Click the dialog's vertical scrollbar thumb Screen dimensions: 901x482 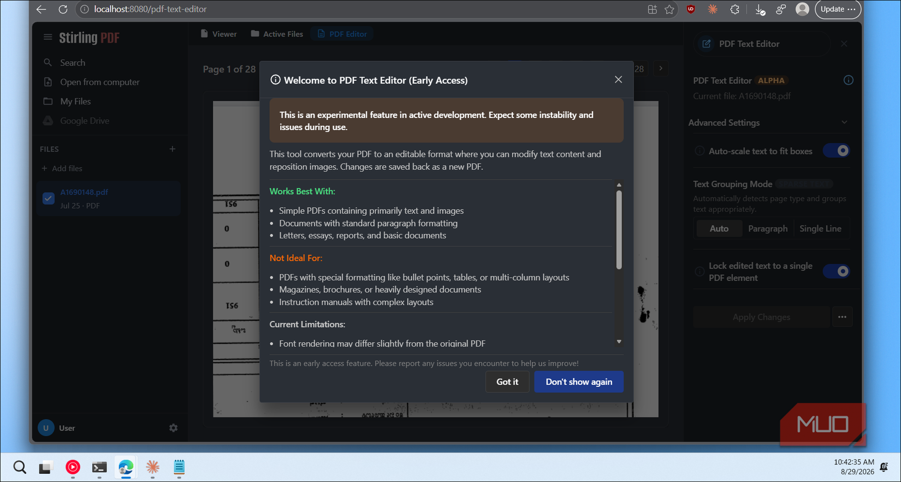[x=619, y=230]
